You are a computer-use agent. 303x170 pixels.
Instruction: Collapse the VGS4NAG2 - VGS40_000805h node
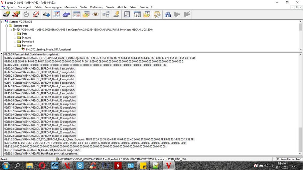pos(11,30)
